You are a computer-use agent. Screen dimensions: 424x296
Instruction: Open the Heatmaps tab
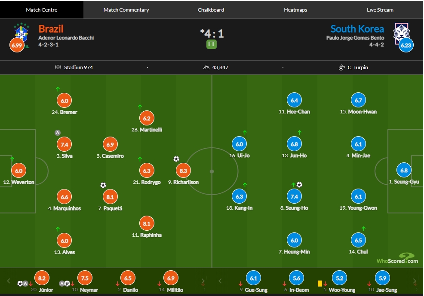coord(295,10)
